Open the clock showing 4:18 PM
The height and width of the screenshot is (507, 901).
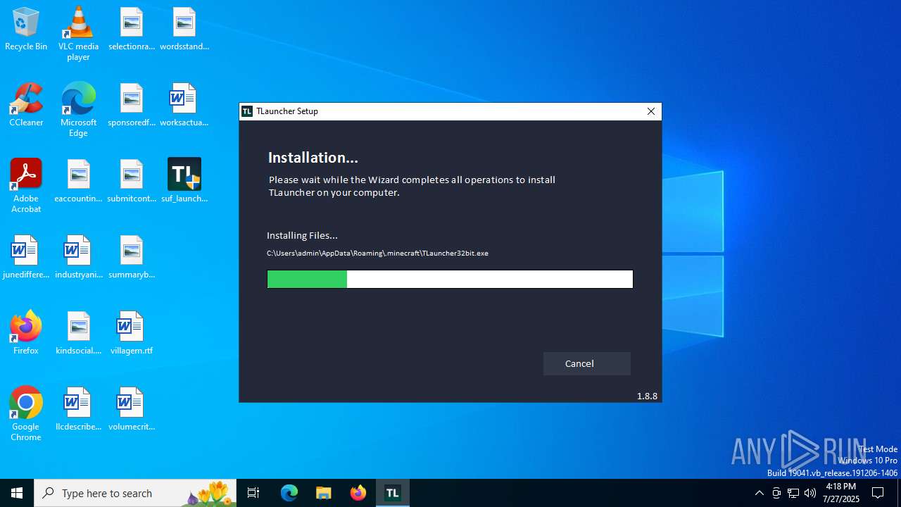coord(841,493)
